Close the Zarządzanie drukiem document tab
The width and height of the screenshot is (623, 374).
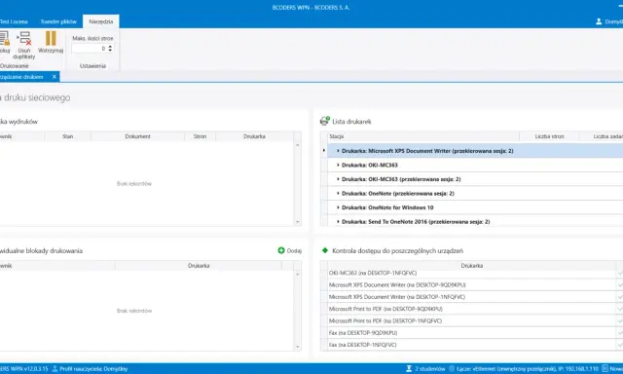[x=55, y=77]
